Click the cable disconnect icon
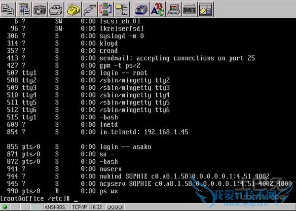 89,9
